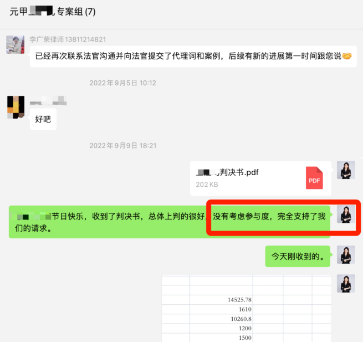The width and height of the screenshot is (363, 342).
Task: Open the spreadsheet image thumbnail
Action: tap(247, 308)
